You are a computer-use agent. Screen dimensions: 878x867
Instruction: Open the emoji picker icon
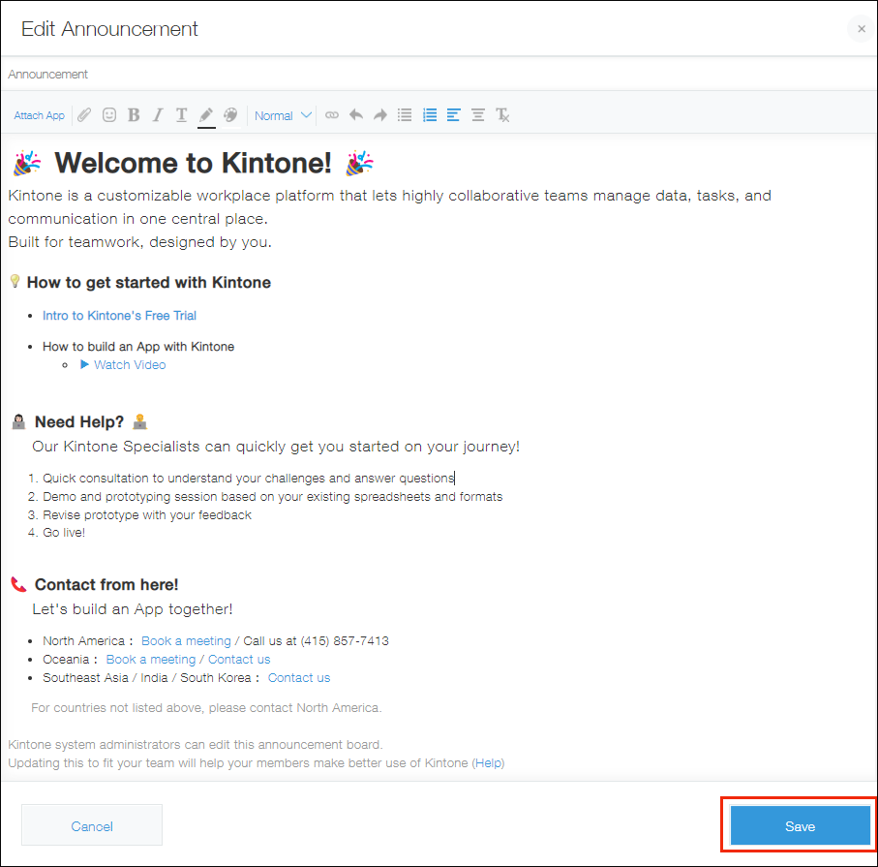pos(109,115)
